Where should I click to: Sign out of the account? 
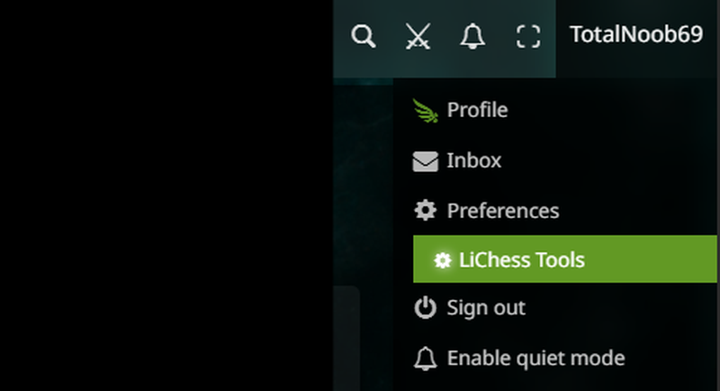click(x=486, y=307)
